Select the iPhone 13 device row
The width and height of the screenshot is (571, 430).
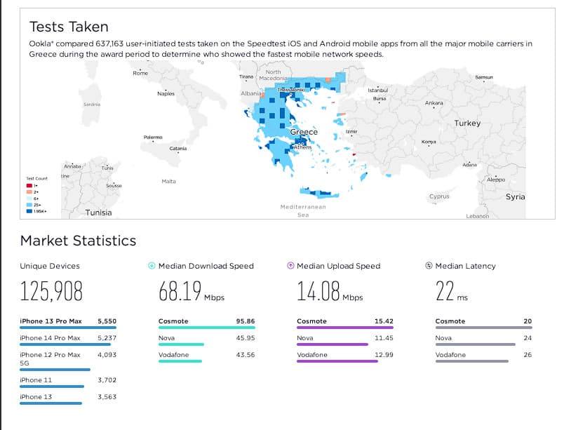[68, 398]
